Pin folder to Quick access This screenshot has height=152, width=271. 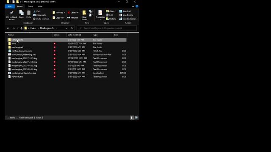[x=12, y=15]
